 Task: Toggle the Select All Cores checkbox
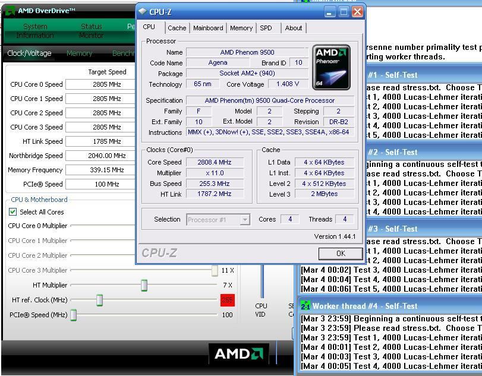[x=12, y=211]
